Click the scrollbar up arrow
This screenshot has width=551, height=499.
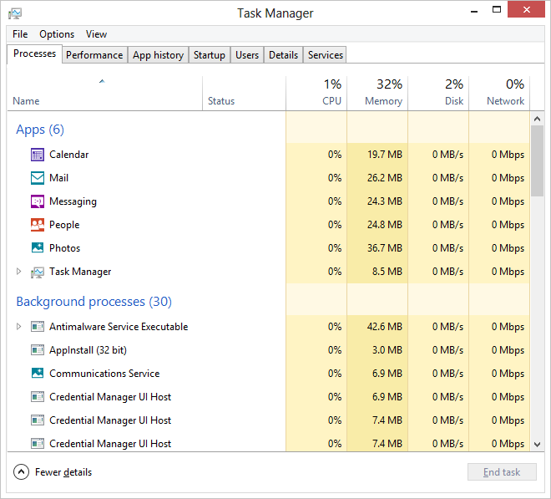click(x=537, y=119)
